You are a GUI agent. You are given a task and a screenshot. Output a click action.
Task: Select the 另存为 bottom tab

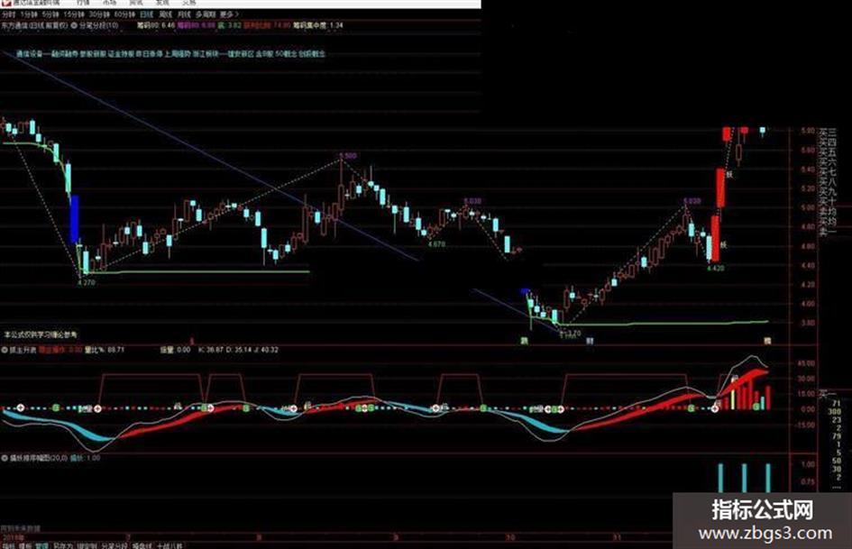click(62, 545)
